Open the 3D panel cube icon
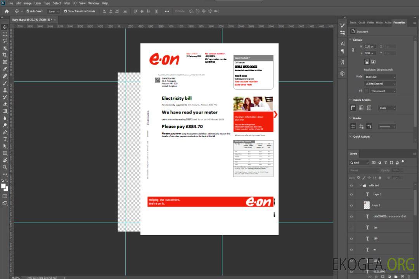Image resolution: width=419 pixels, height=279 pixels. 343,73
